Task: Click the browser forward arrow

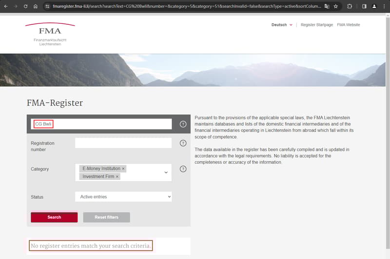Action: click(16, 6)
